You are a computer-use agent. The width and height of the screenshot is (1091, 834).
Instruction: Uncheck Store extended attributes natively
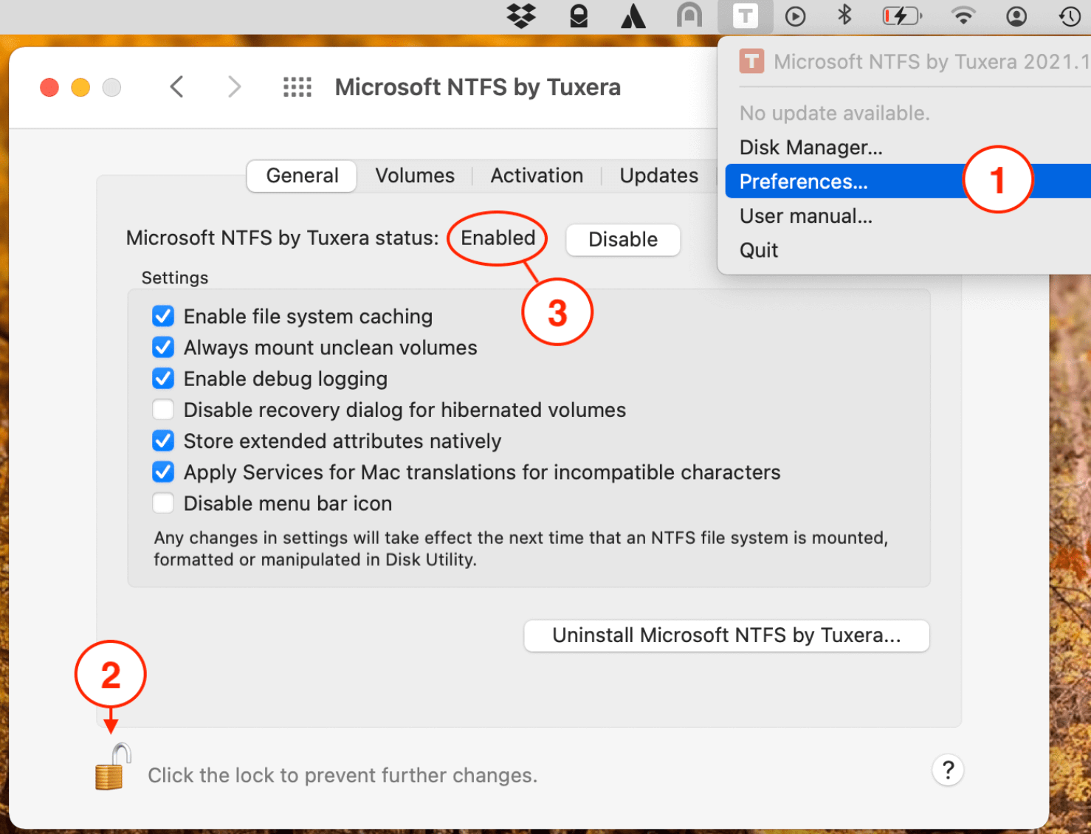click(163, 441)
